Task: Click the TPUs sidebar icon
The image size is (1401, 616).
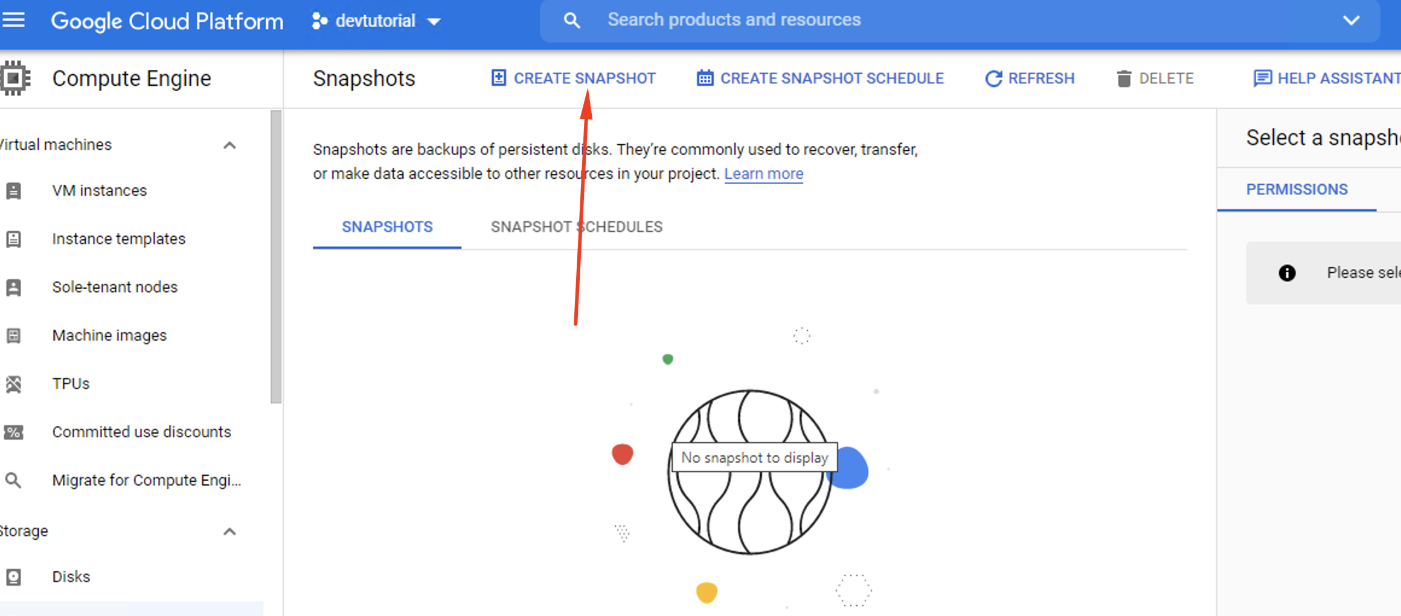Action: [x=13, y=384]
